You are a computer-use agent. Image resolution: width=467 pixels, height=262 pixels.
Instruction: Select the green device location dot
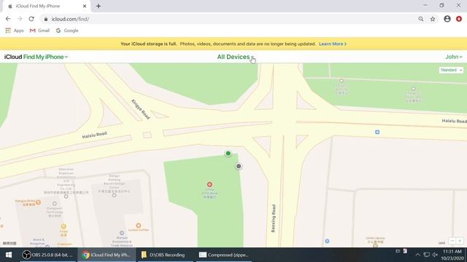point(228,154)
